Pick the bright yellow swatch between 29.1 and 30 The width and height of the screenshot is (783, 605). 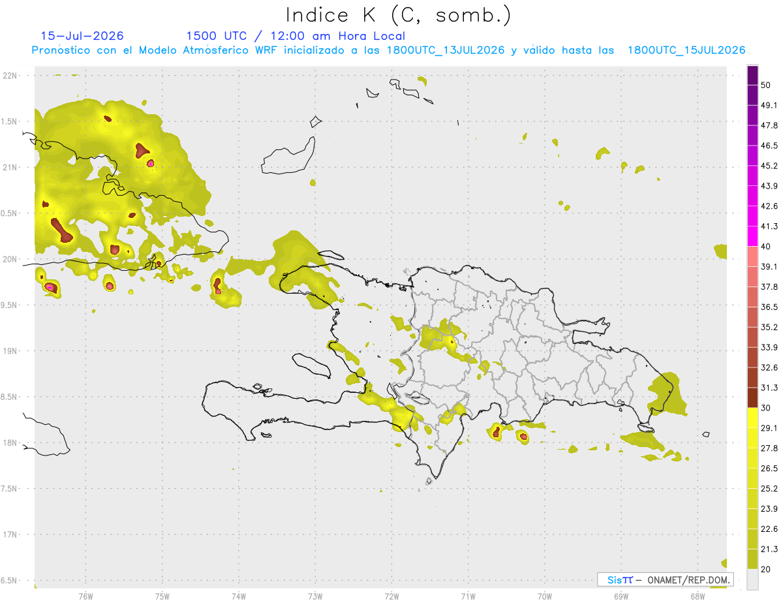tap(753, 418)
